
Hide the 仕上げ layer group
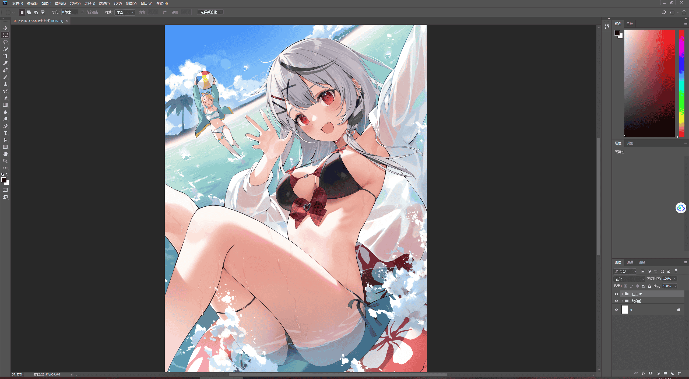point(616,294)
